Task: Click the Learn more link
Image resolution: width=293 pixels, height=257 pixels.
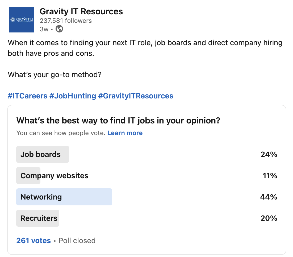Action: [x=125, y=133]
